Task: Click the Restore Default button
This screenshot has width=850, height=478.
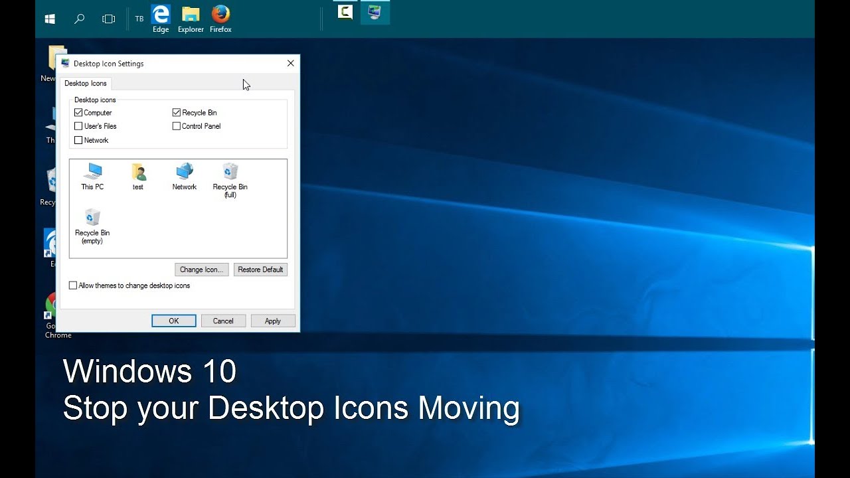Action: click(260, 270)
